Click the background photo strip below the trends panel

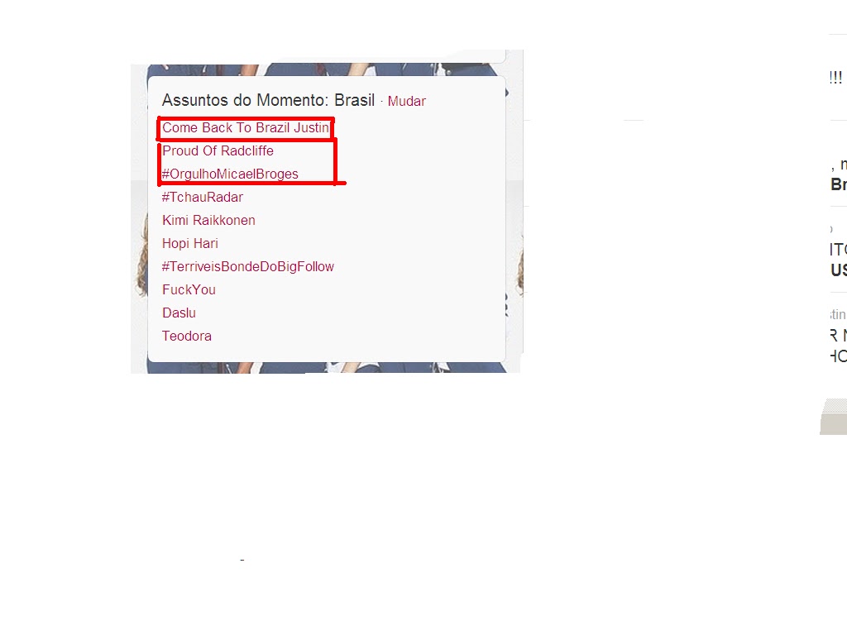coord(326,367)
